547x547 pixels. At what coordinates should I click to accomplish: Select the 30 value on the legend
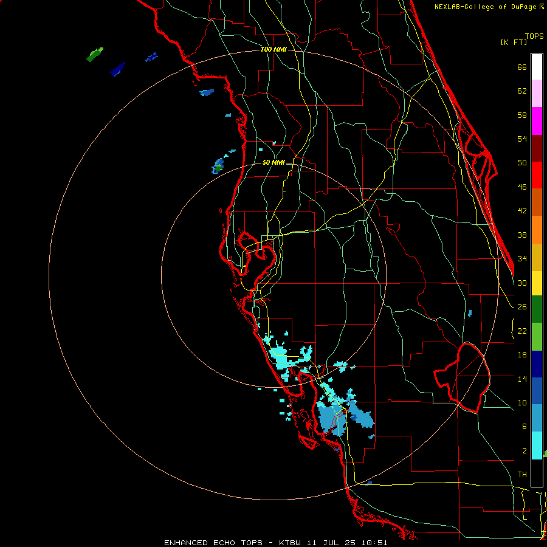[x=522, y=283]
